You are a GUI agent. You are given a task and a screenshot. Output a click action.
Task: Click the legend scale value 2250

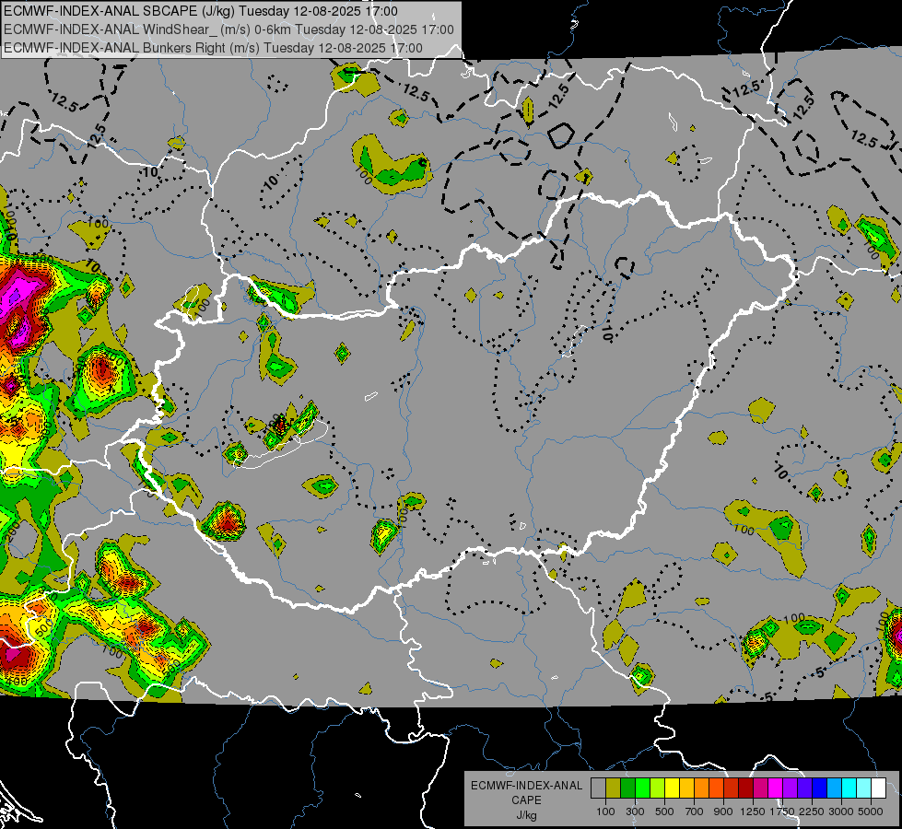coord(812,811)
